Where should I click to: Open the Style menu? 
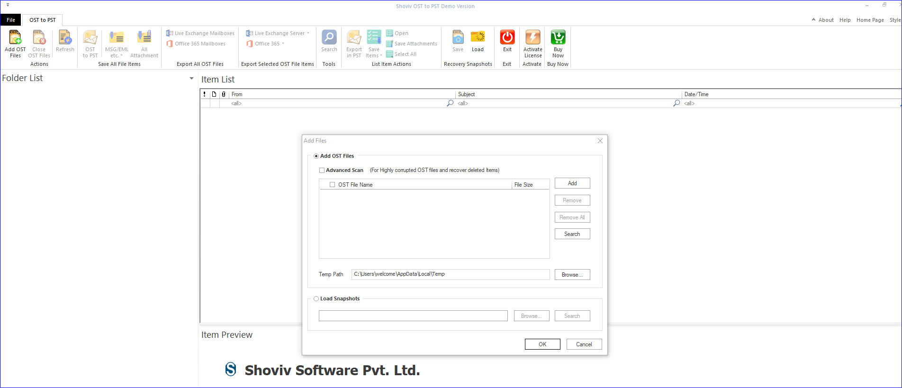tap(895, 20)
